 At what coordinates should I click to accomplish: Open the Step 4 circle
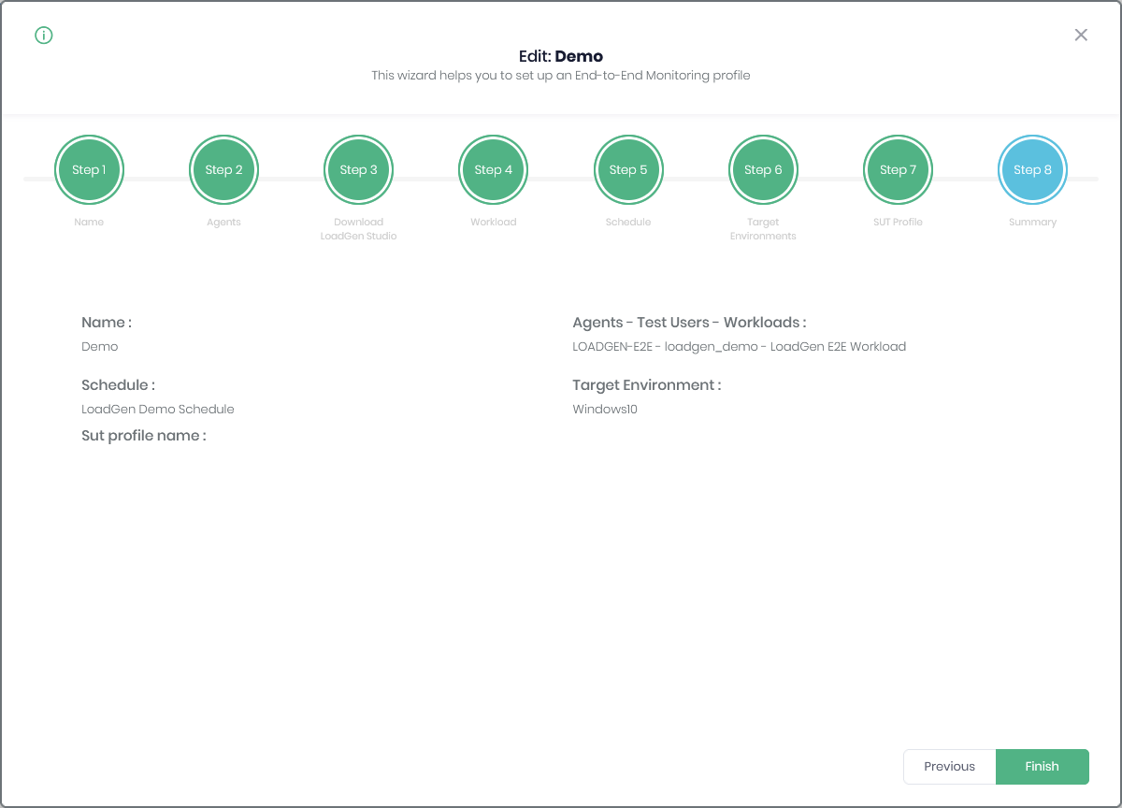click(493, 170)
